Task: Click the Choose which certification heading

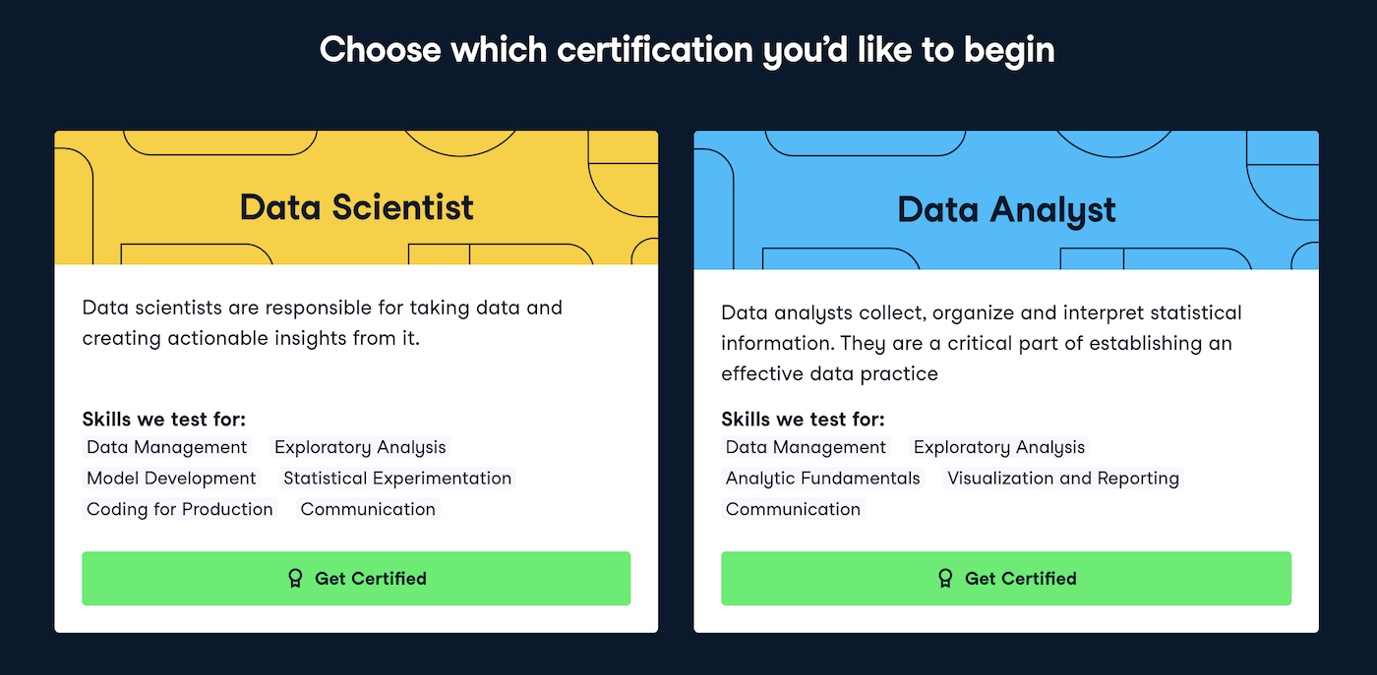Action: tap(688, 50)
